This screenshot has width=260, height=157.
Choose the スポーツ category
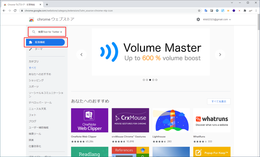point(34,87)
